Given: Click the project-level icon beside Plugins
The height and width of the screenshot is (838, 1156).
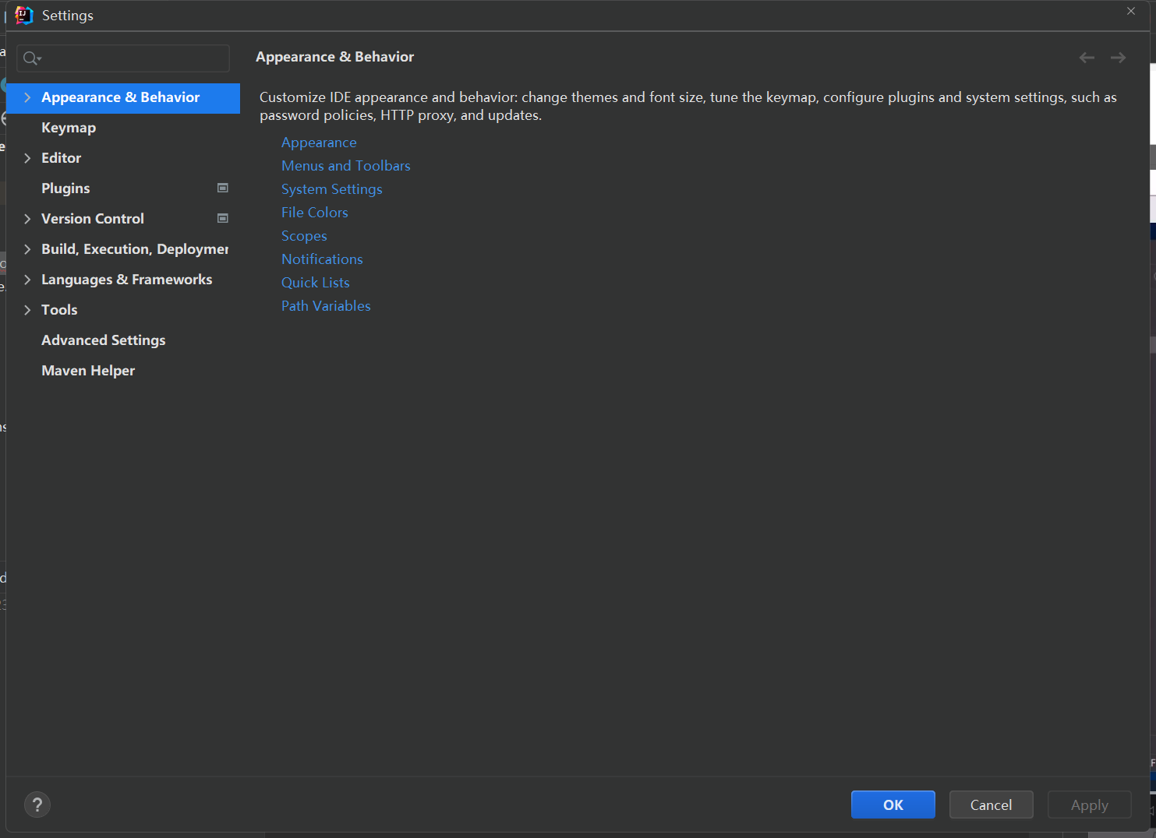Looking at the screenshot, I should (223, 188).
